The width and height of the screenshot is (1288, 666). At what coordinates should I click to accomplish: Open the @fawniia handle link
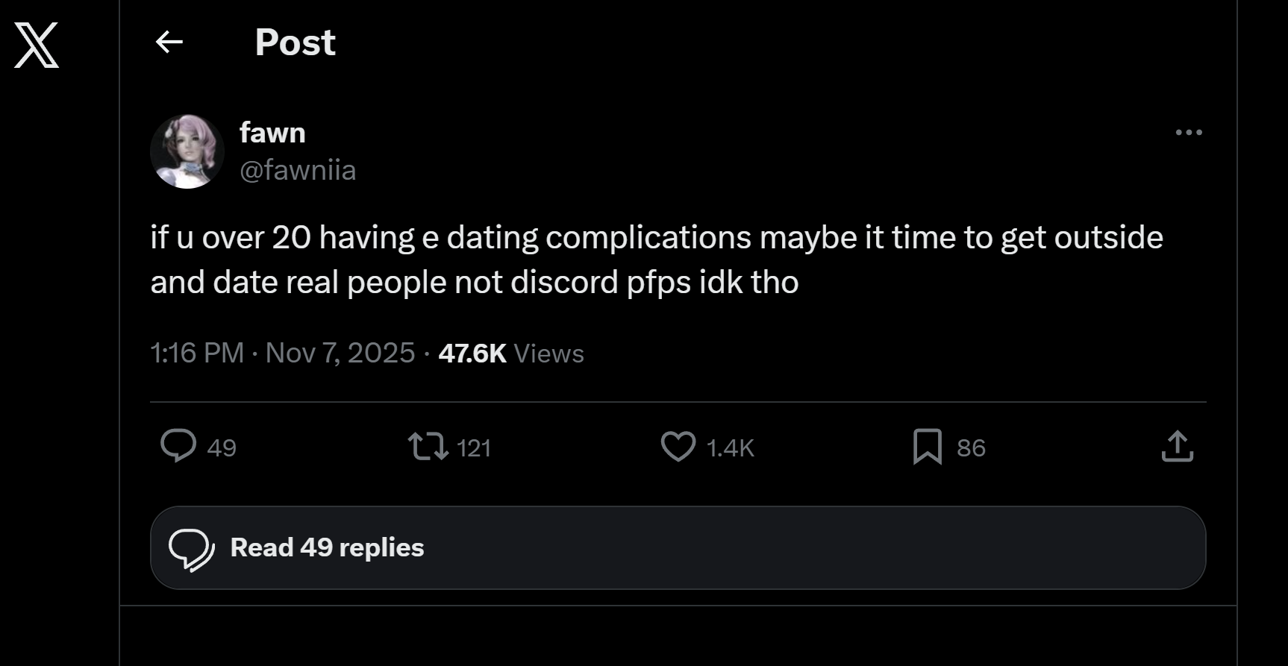click(x=298, y=170)
